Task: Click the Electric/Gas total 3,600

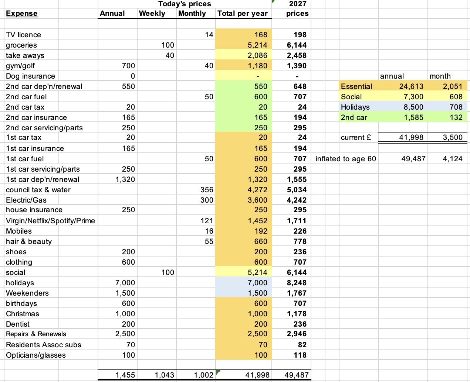Action: click(257, 200)
